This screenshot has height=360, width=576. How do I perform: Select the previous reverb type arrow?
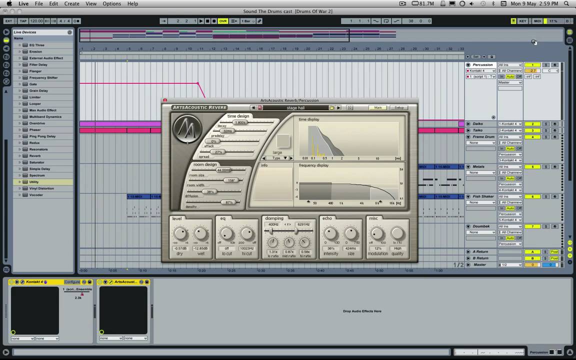[x=264, y=158]
